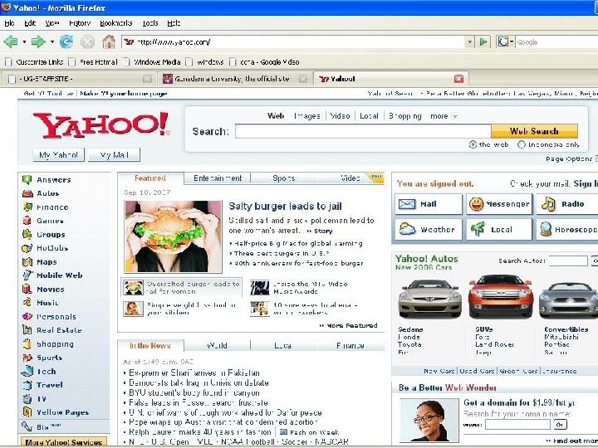The width and height of the screenshot is (598, 448).
Task: Open Messenger smiley icon
Action: point(477,204)
